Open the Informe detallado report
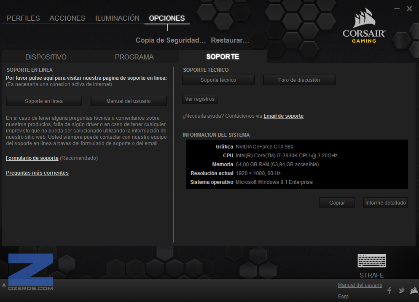 (x=386, y=203)
